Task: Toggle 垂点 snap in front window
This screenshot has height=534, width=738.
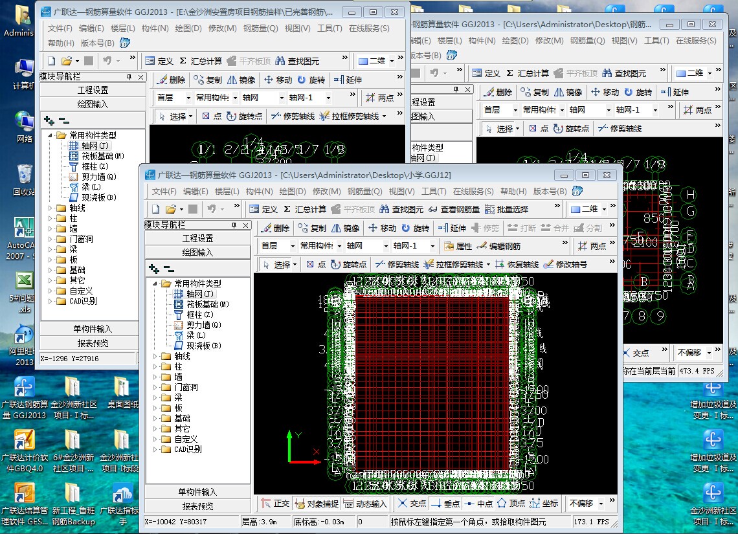Action: click(446, 504)
